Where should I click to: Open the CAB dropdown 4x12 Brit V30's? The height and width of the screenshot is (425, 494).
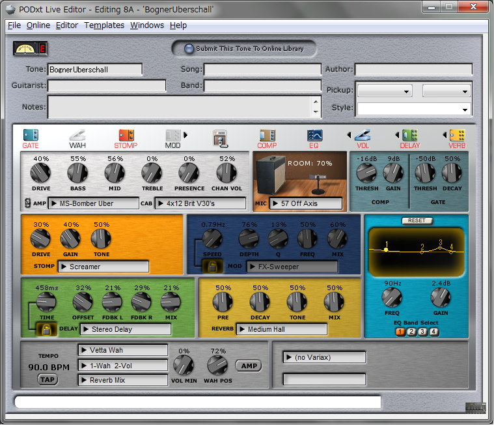tap(200, 203)
